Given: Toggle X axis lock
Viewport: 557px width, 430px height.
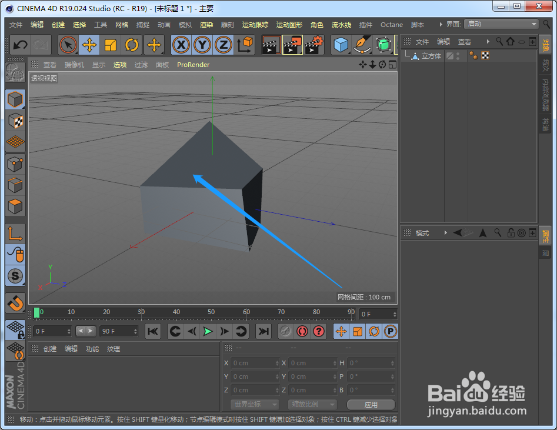Looking at the screenshot, I should pyautogui.click(x=181, y=45).
